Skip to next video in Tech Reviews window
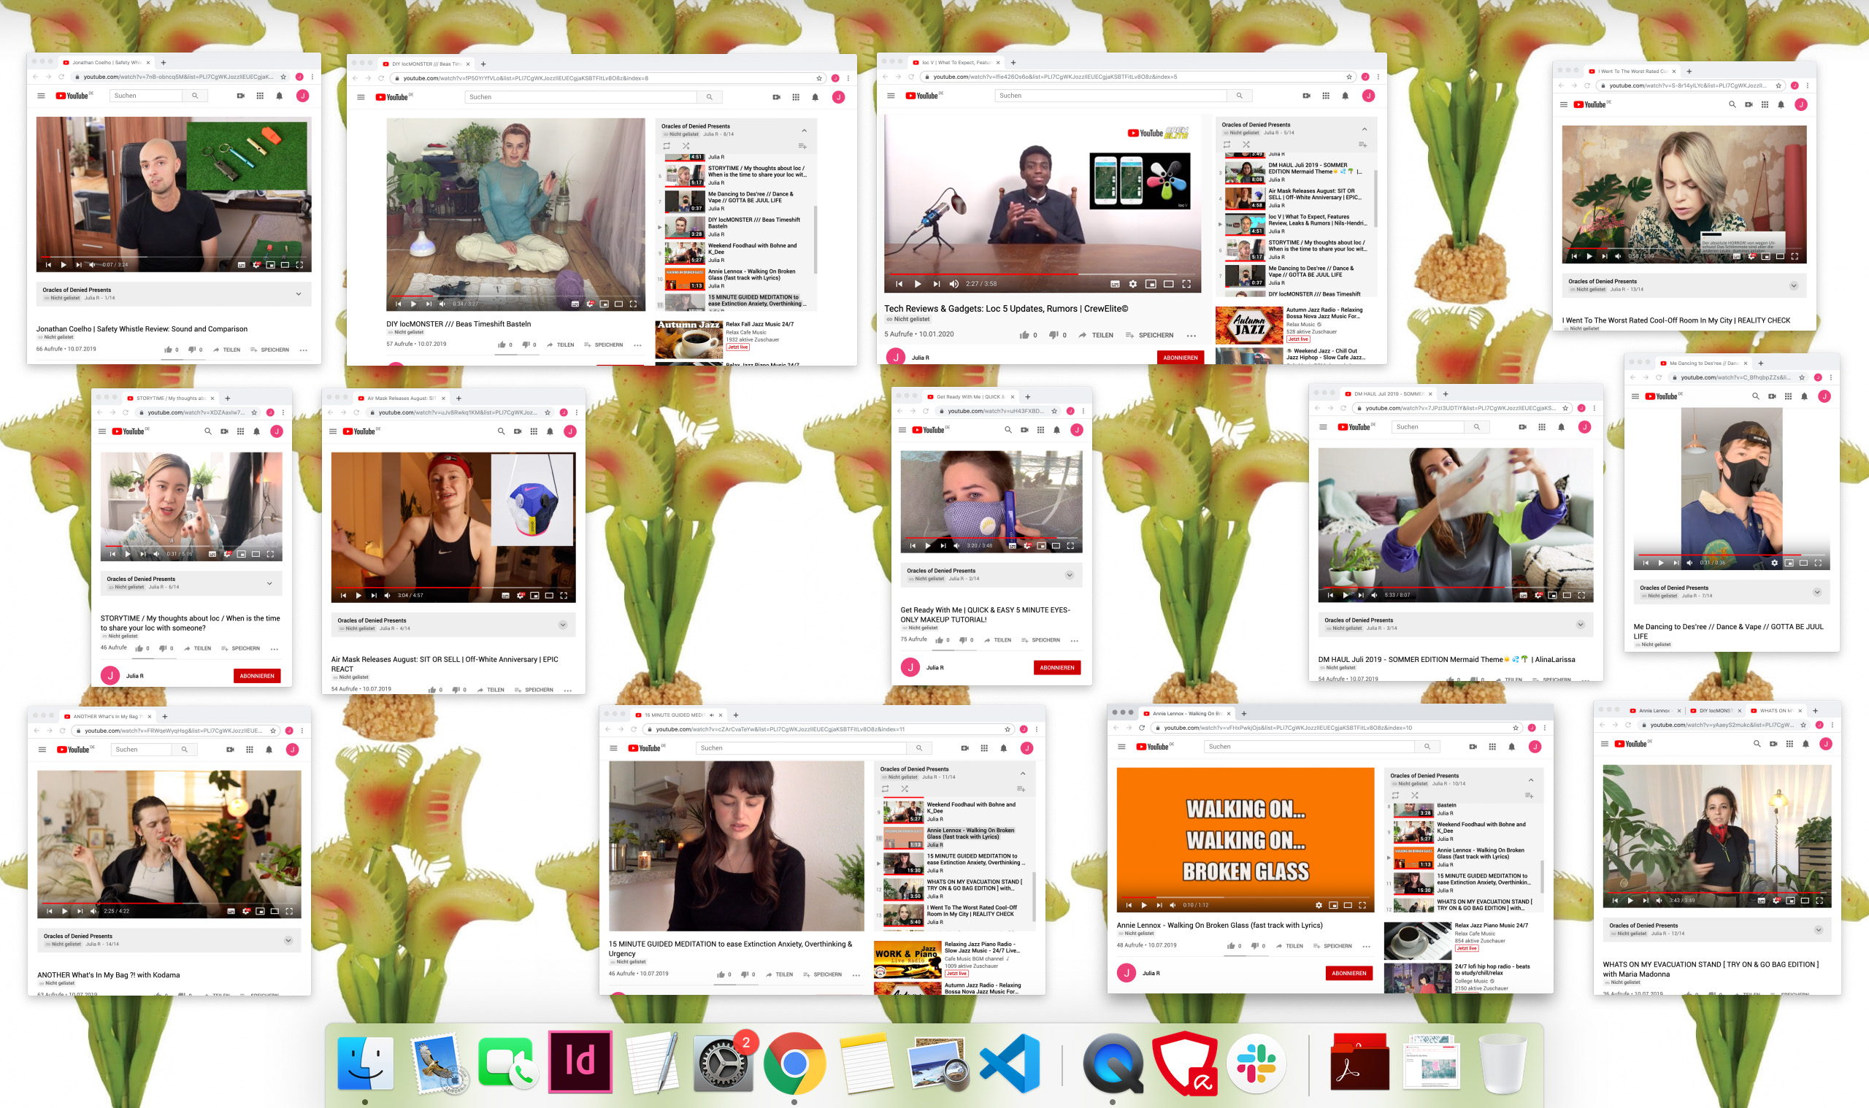The width and height of the screenshot is (1869, 1108). click(x=937, y=284)
